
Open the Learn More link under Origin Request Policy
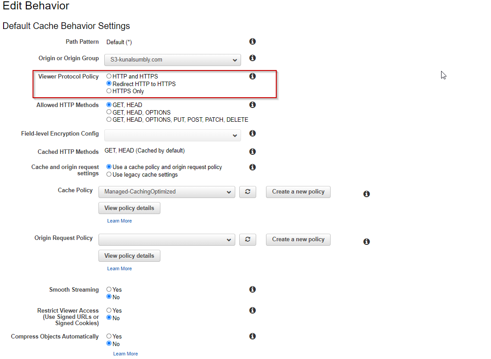tap(119, 268)
